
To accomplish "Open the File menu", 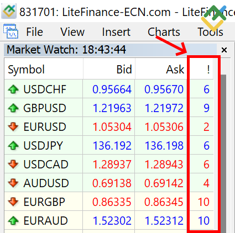I will click(34, 32).
